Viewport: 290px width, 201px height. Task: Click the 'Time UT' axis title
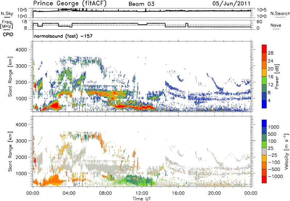tap(142, 199)
